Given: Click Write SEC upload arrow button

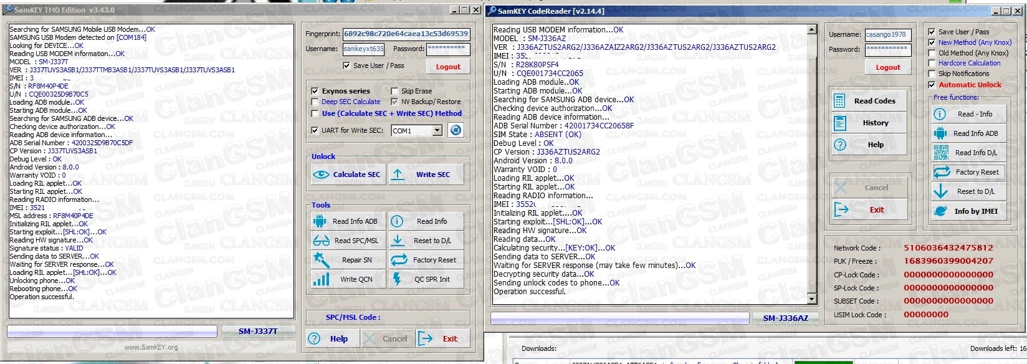Looking at the screenshot, I should 426,175.
